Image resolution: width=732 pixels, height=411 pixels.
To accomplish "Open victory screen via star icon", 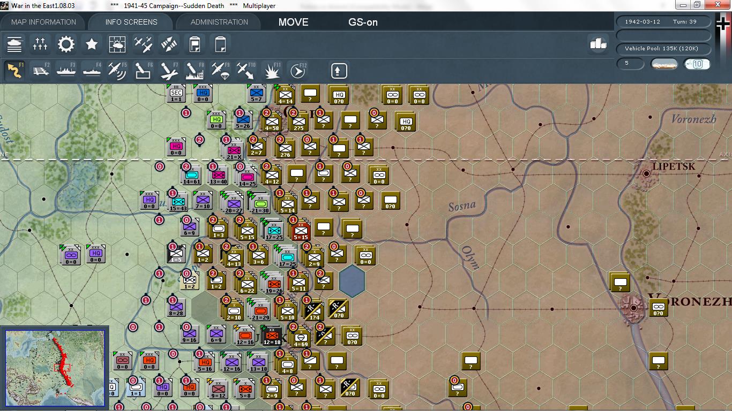I will coord(92,44).
